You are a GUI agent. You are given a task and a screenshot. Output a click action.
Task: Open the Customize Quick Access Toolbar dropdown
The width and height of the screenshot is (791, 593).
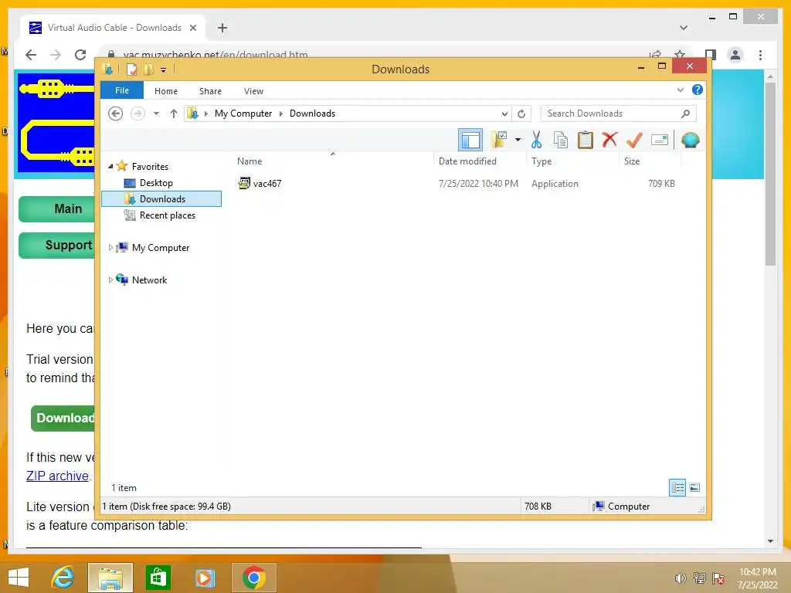click(x=164, y=70)
